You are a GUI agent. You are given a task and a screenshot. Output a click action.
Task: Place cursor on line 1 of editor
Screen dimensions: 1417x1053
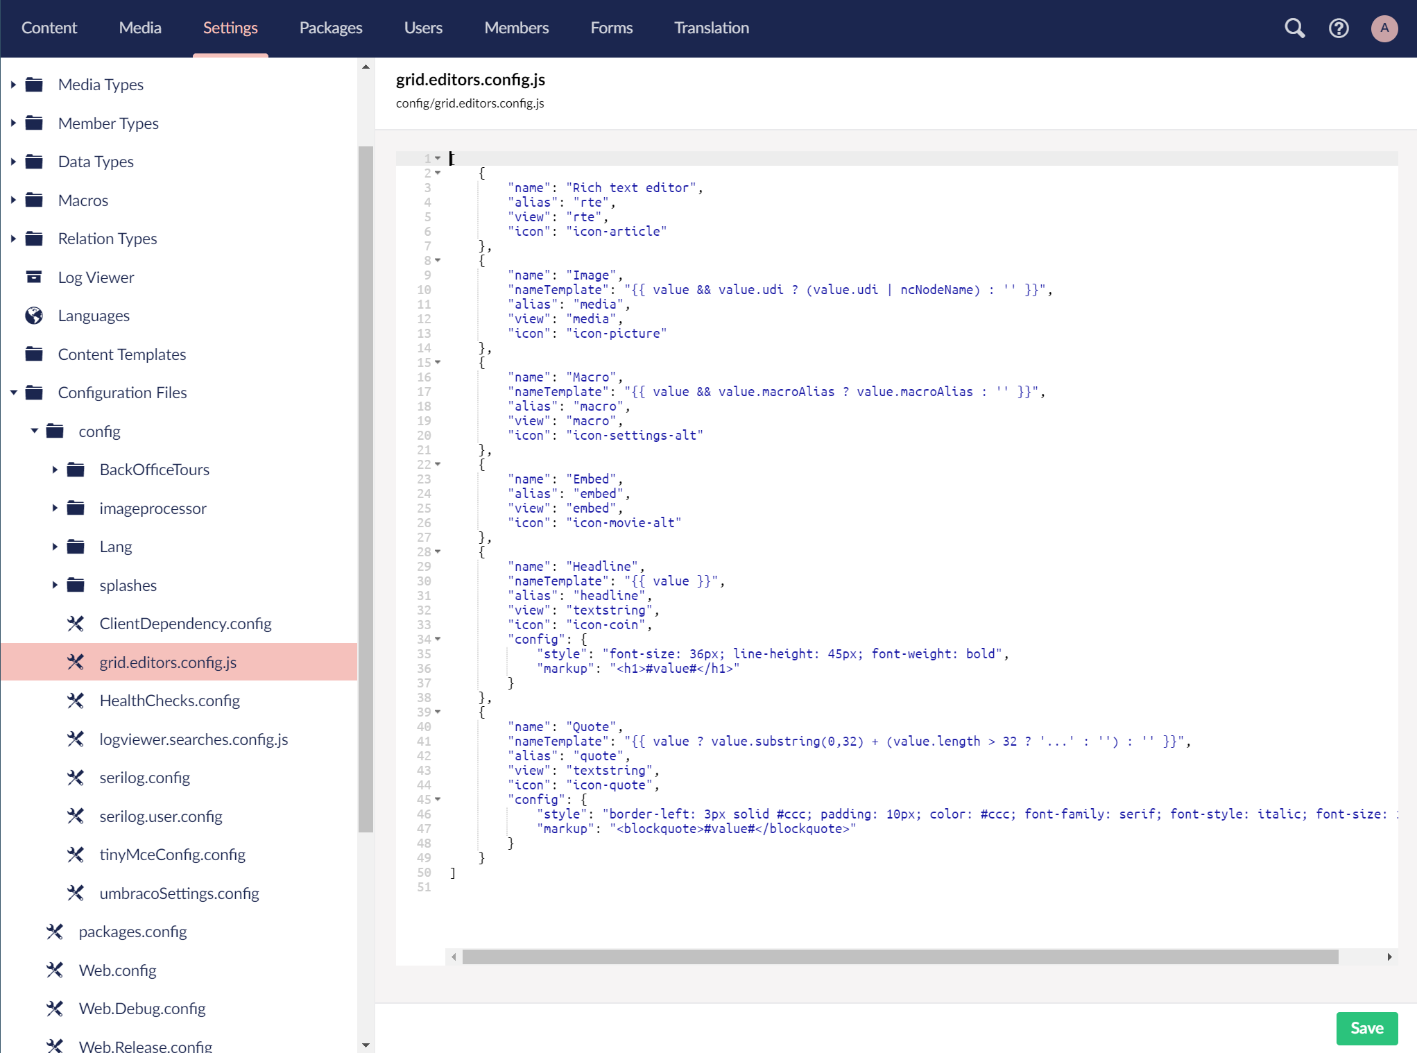921,159
